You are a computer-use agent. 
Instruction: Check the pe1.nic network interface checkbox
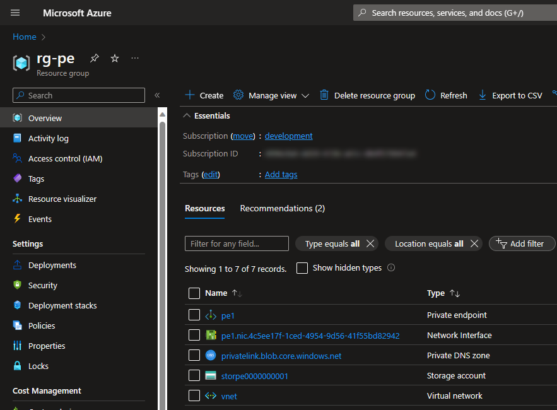[194, 335]
